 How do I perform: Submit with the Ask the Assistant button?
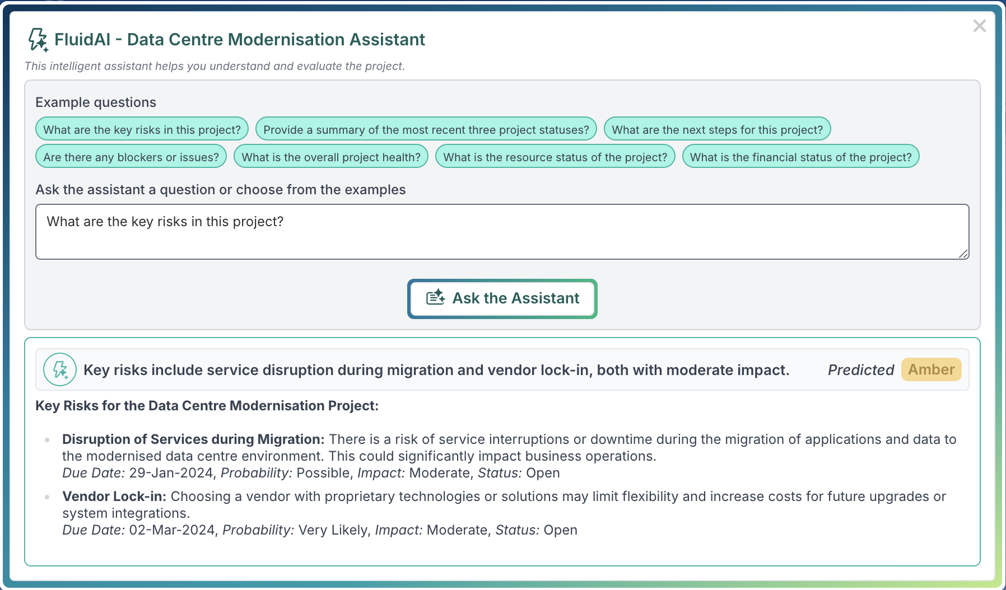(x=502, y=298)
